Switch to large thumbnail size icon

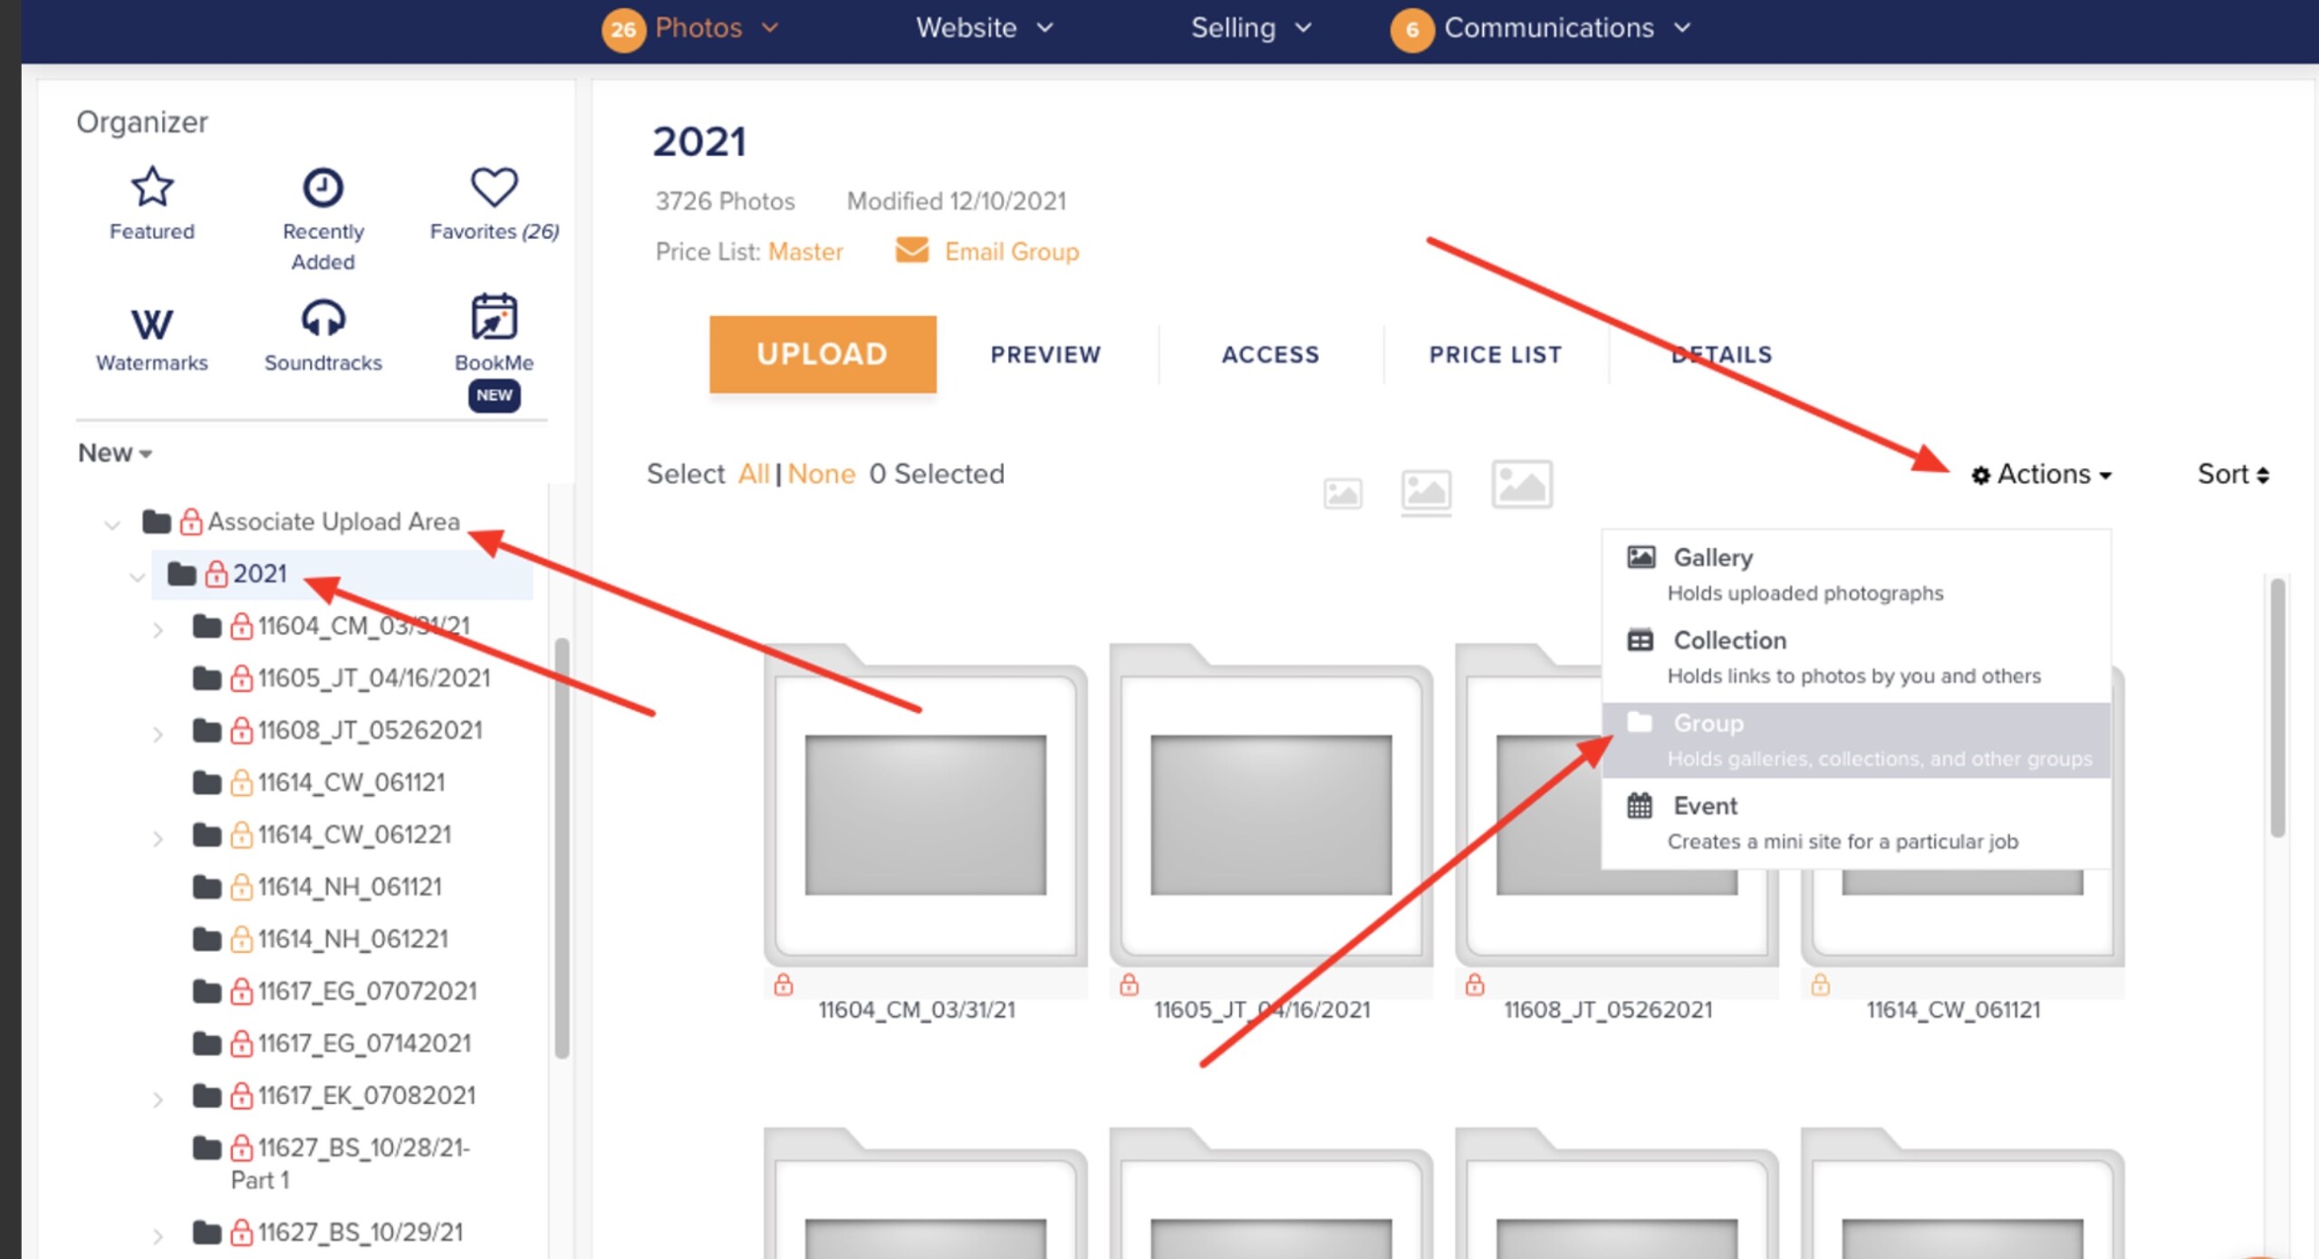click(x=1522, y=484)
